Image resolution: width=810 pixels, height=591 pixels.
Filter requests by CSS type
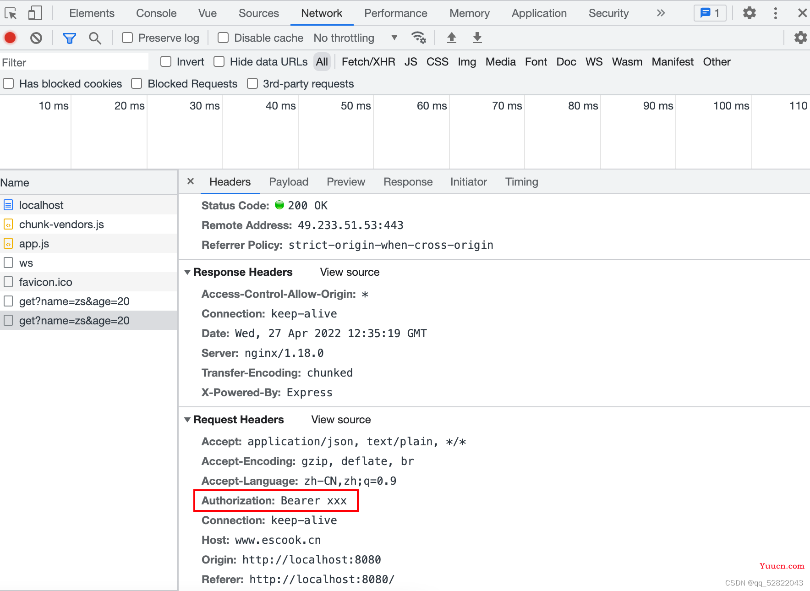tap(438, 62)
